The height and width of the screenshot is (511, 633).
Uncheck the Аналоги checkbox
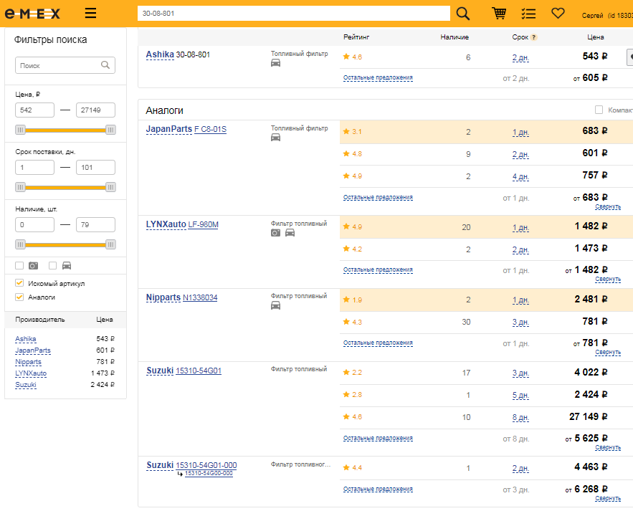click(x=19, y=297)
